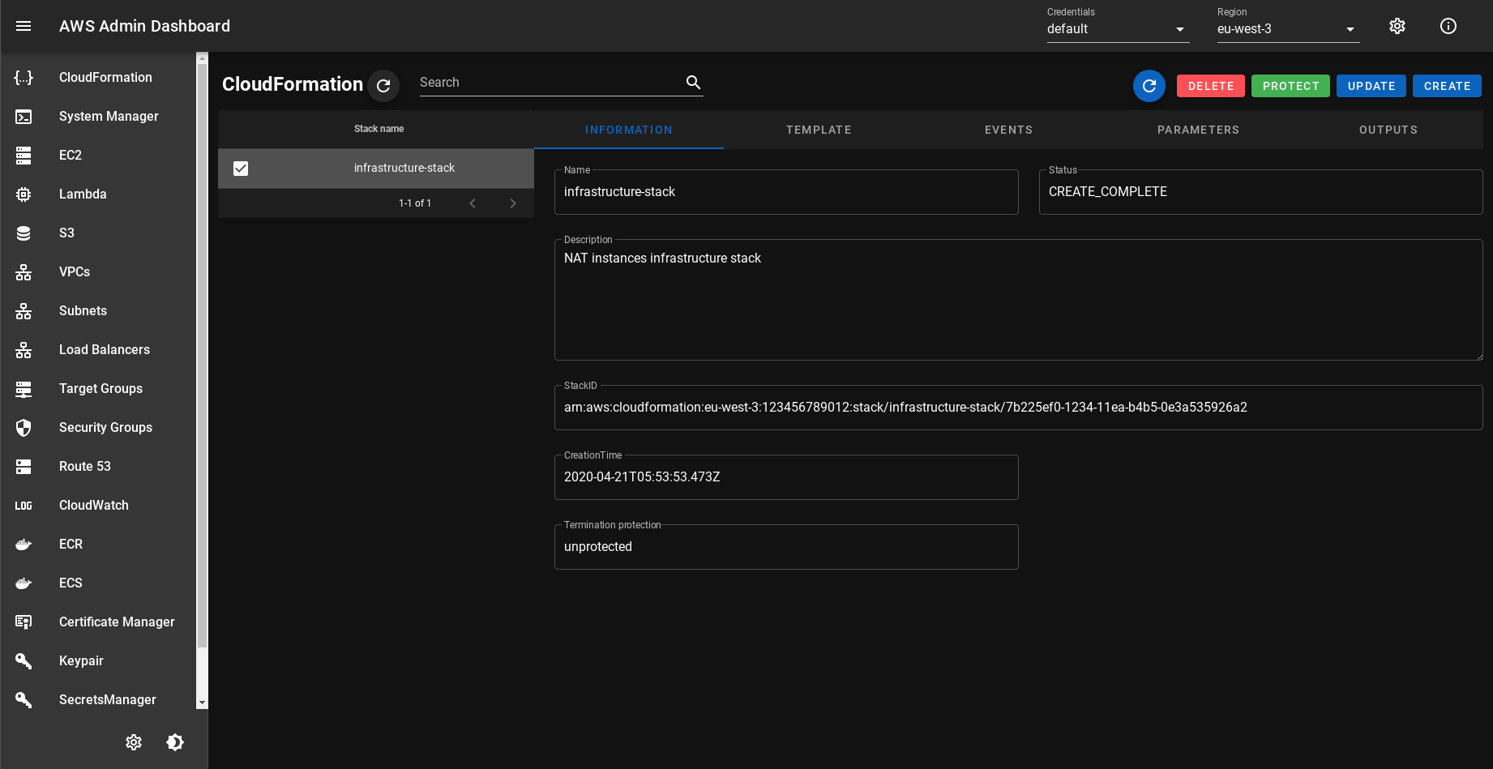1493x769 pixels.
Task: Click the System Manager terminal icon
Action: click(x=24, y=117)
